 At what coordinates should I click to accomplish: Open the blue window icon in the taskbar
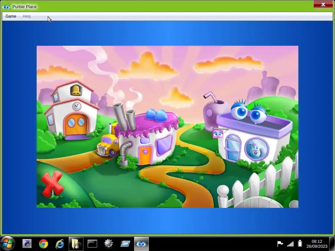[x=125, y=244]
